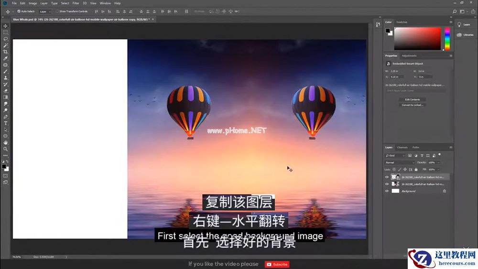
Task: Click the Convert to Linked button
Action: tap(412, 105)
